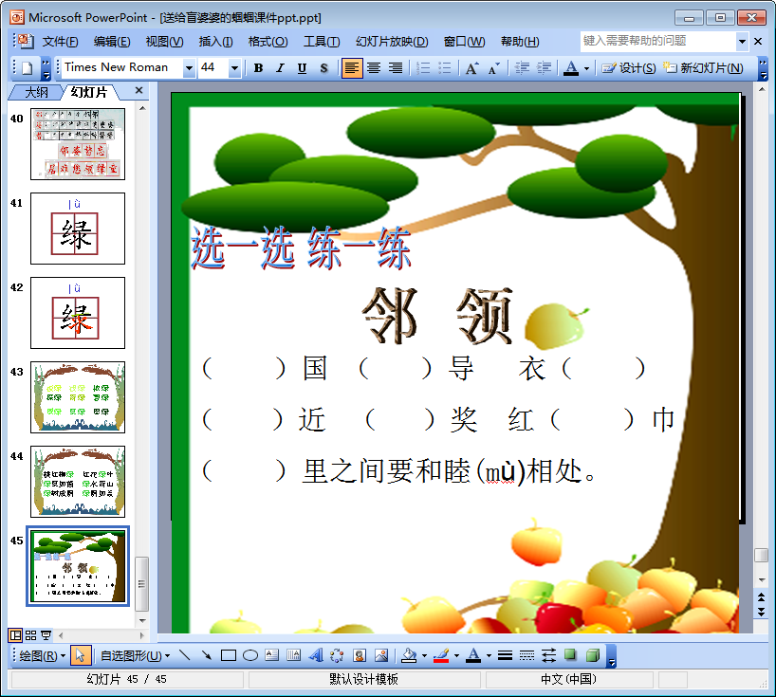Switch to slide sorter view
Image resolution: width=776 pixels, height=697 pixels.
[x=30, y=634]
